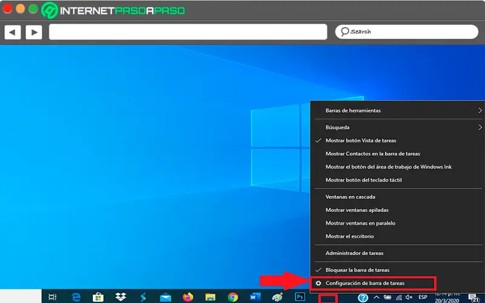Open Task View from the taskbar
The width and height of the screenshot is (485, 303).
[x=53, y=297]
